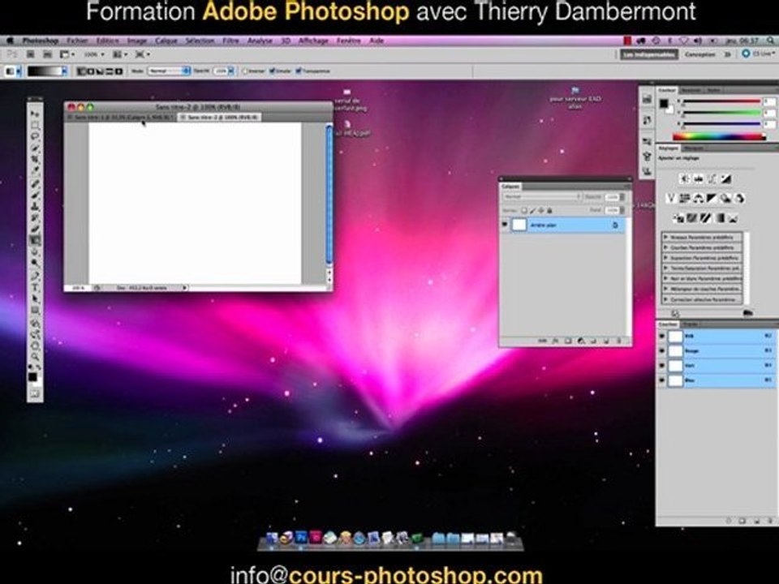The width and height of the screenshot is (779, 584).
Task: Click the document window vertical scrollbar
Action: [x=329, y=194]
